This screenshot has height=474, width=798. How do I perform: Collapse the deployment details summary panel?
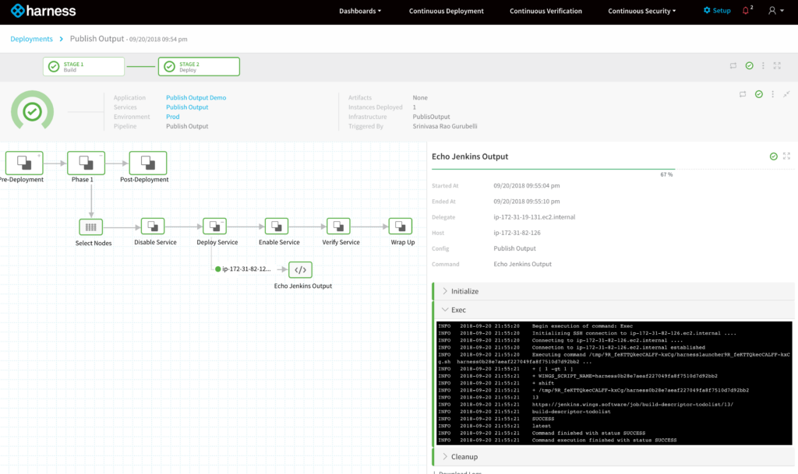(786, 94)
